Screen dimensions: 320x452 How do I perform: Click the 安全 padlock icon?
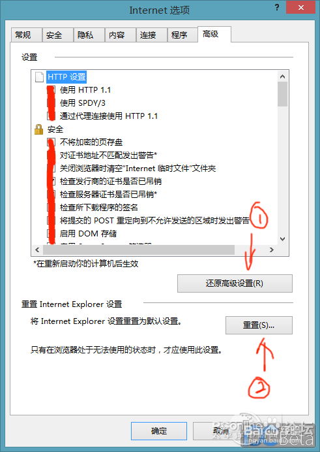pos(38,129)
